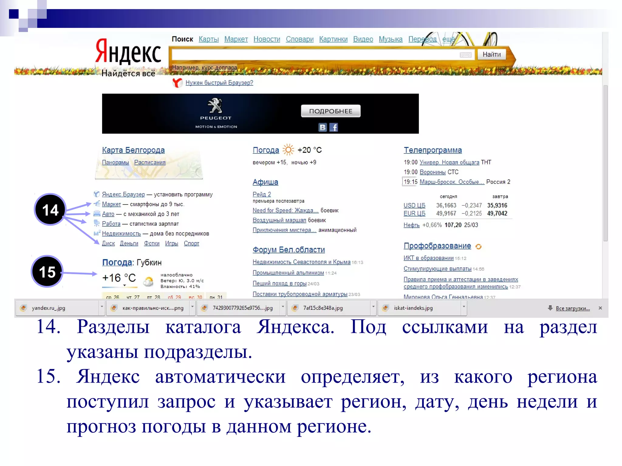Open the Музыка tab
The image size is (622, 466).
pos(390,39)
